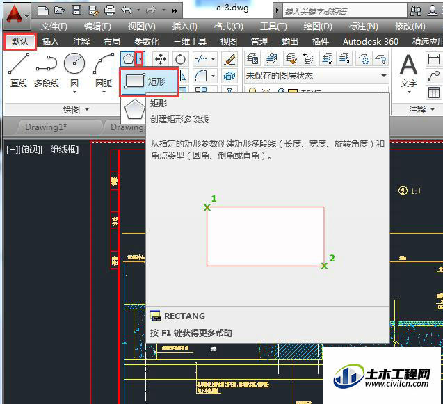Click the Print (plot) icon
This screenshot has height=404, width=443.
coord(110,10)
